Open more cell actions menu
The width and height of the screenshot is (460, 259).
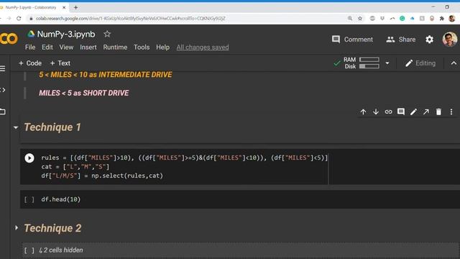click(451, 112)
